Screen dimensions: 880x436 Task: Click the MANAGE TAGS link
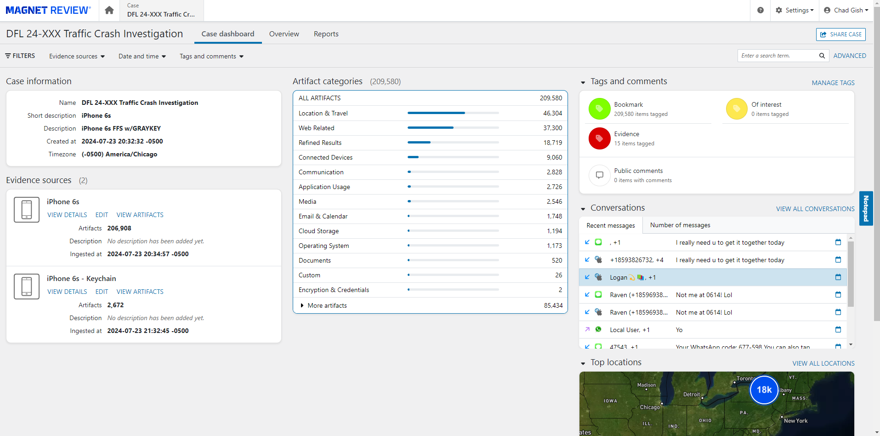click(833, 83)
